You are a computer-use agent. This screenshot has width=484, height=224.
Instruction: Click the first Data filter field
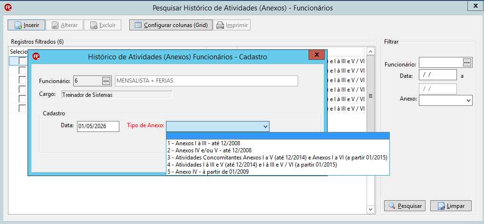(438, 75)
